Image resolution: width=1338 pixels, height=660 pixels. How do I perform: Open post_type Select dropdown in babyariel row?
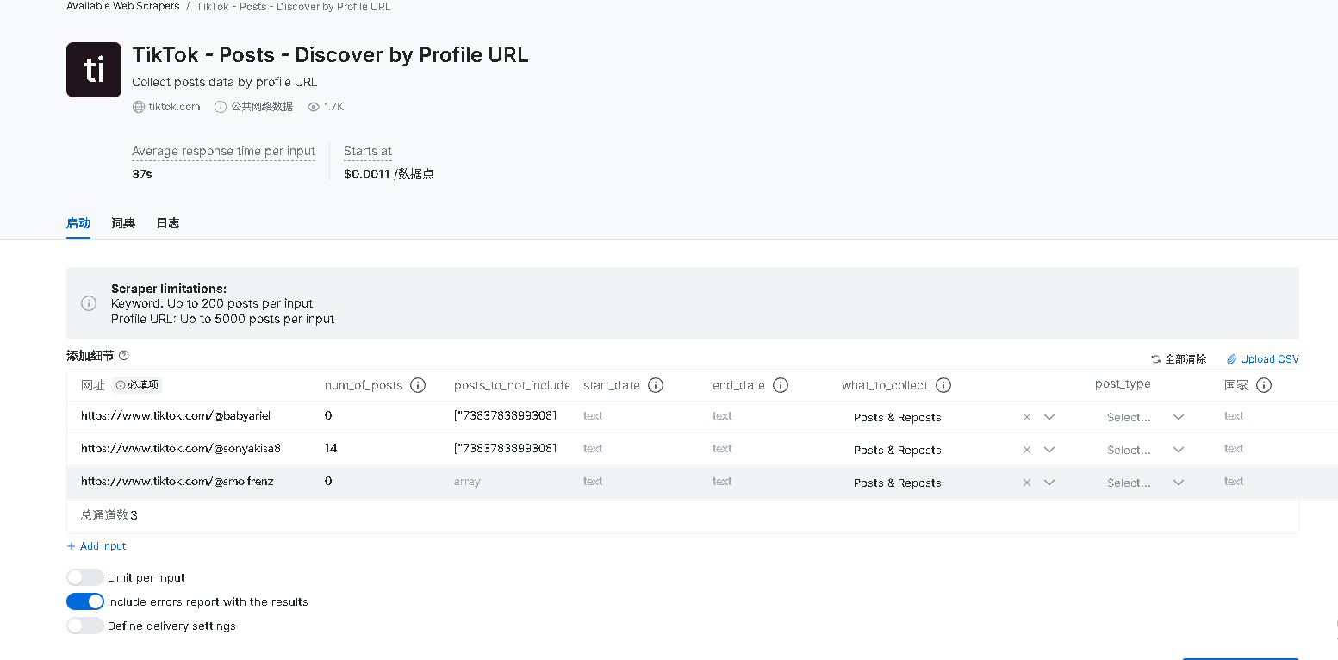coord(1146,417)
